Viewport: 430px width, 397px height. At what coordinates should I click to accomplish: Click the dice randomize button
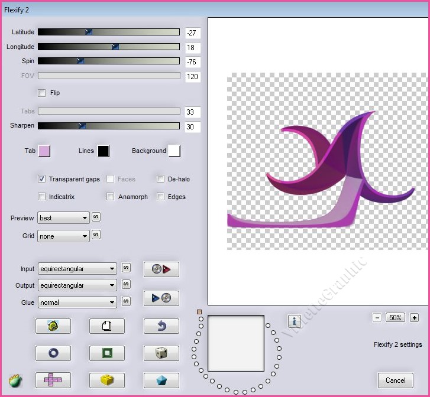click(161, 353)
